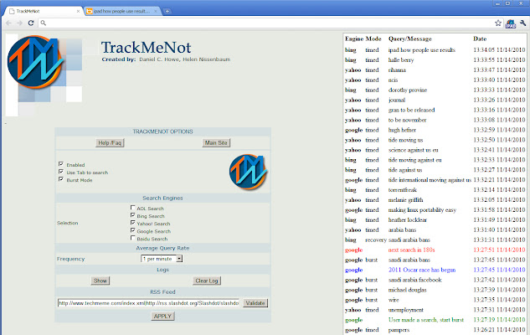Click the Validate RSS button

click(x=255, y=303)
